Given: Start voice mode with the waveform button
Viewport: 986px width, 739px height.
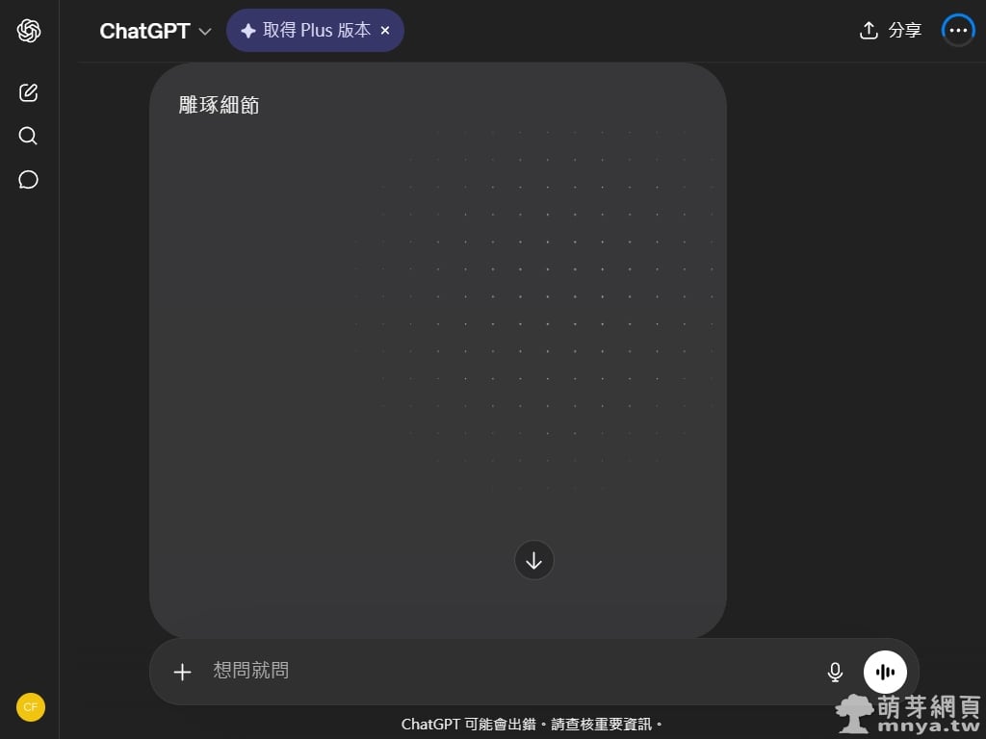Looking at the screenshot, I should (885, 672).
